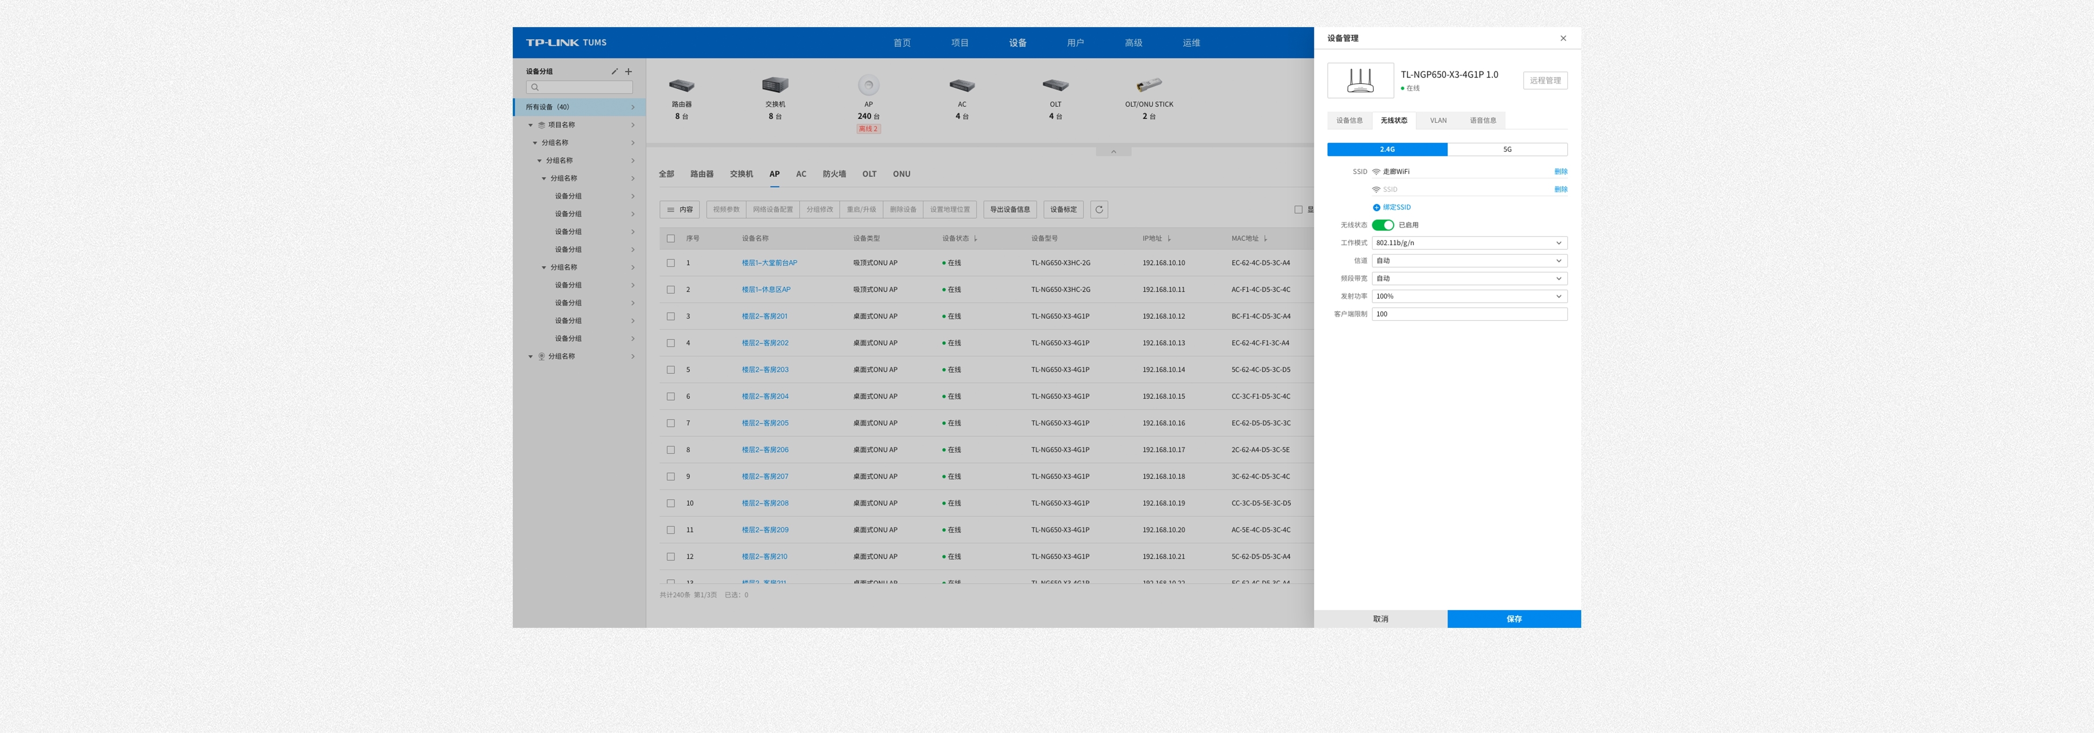Click the OLT/ONU STICK module icon

coord(1148,85)
